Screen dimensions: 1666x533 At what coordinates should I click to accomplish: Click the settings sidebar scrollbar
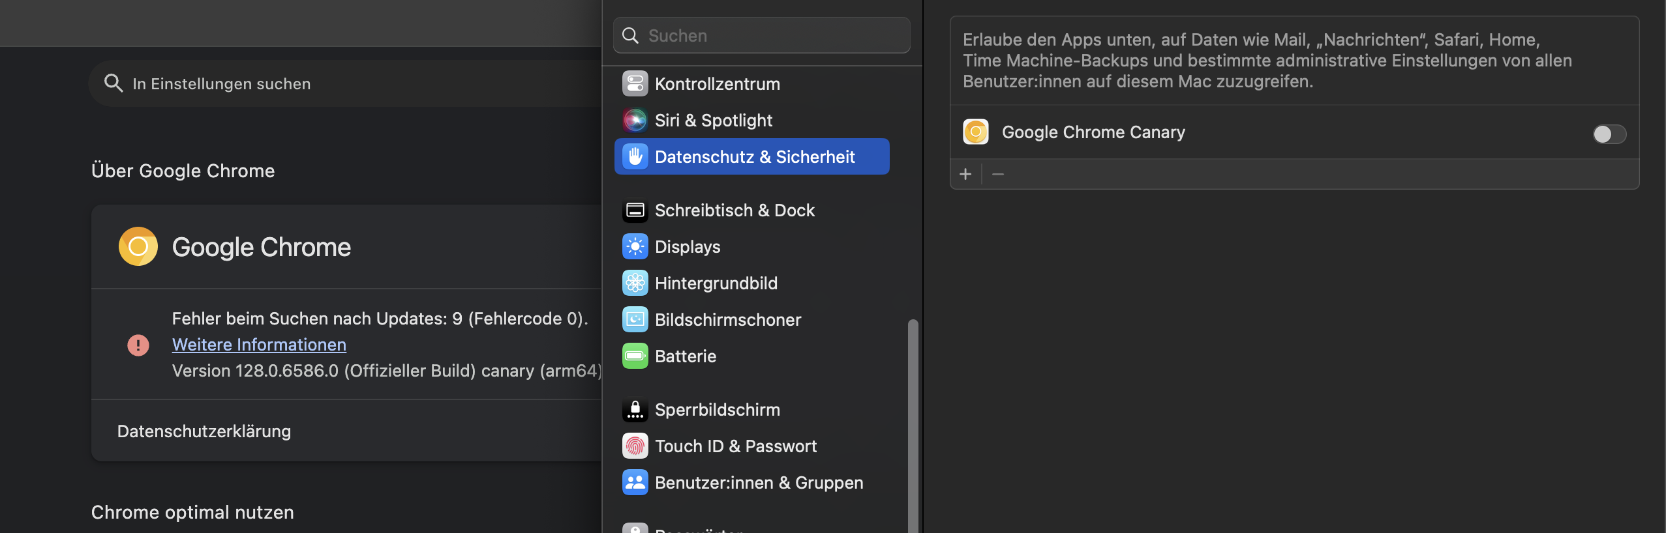tap(913, 424)
